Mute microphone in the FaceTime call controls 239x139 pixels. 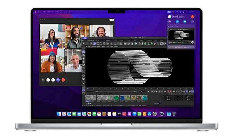coord(48,80)
